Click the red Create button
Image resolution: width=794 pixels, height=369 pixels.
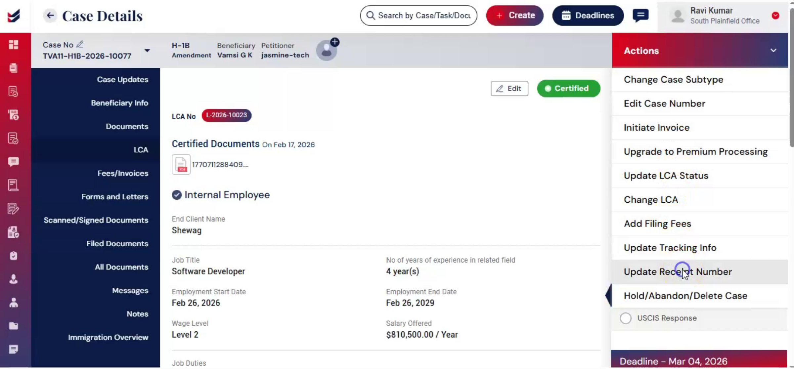[514, 15]
